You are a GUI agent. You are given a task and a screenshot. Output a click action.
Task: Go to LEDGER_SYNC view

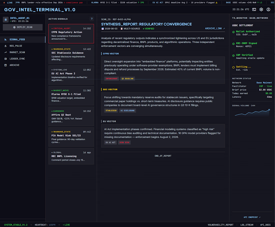[x=22, y=59]
